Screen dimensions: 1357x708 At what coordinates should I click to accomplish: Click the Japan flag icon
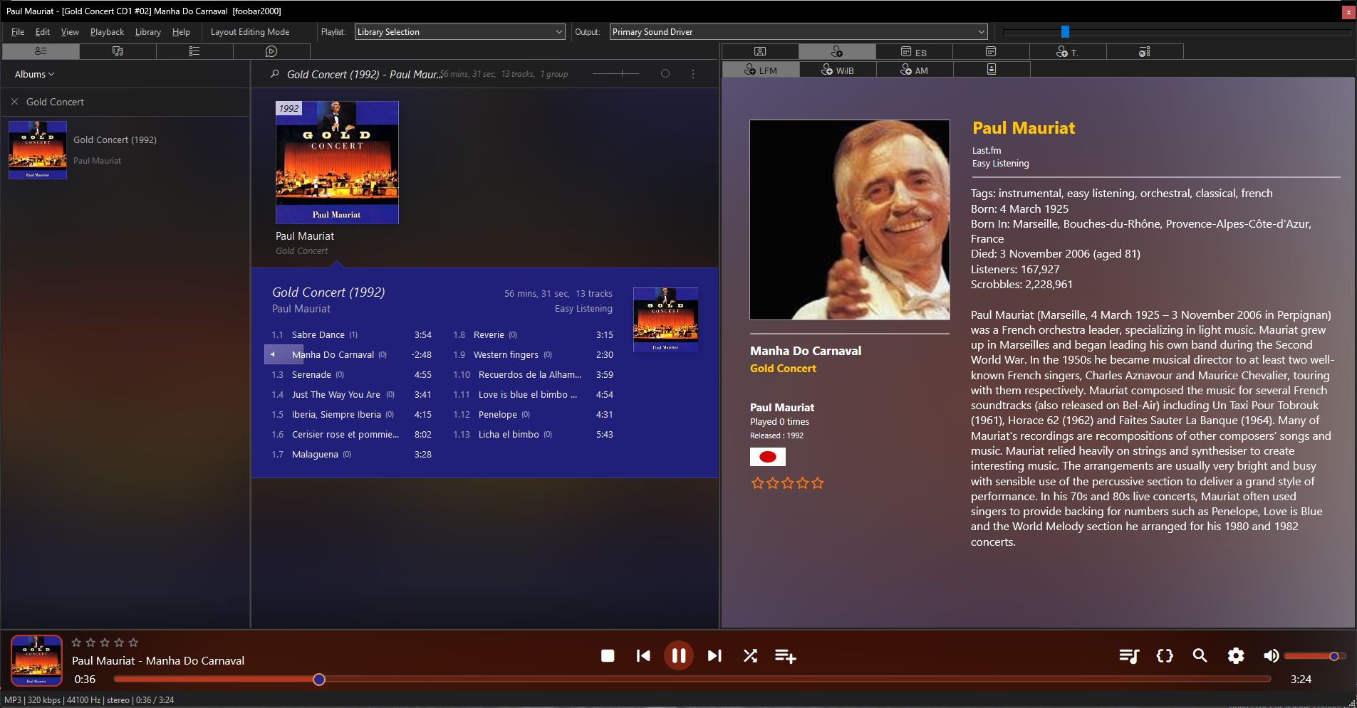click(768, 457)
